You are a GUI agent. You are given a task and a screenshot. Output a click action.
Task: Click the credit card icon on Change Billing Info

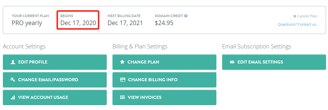(x=122, y=80)
